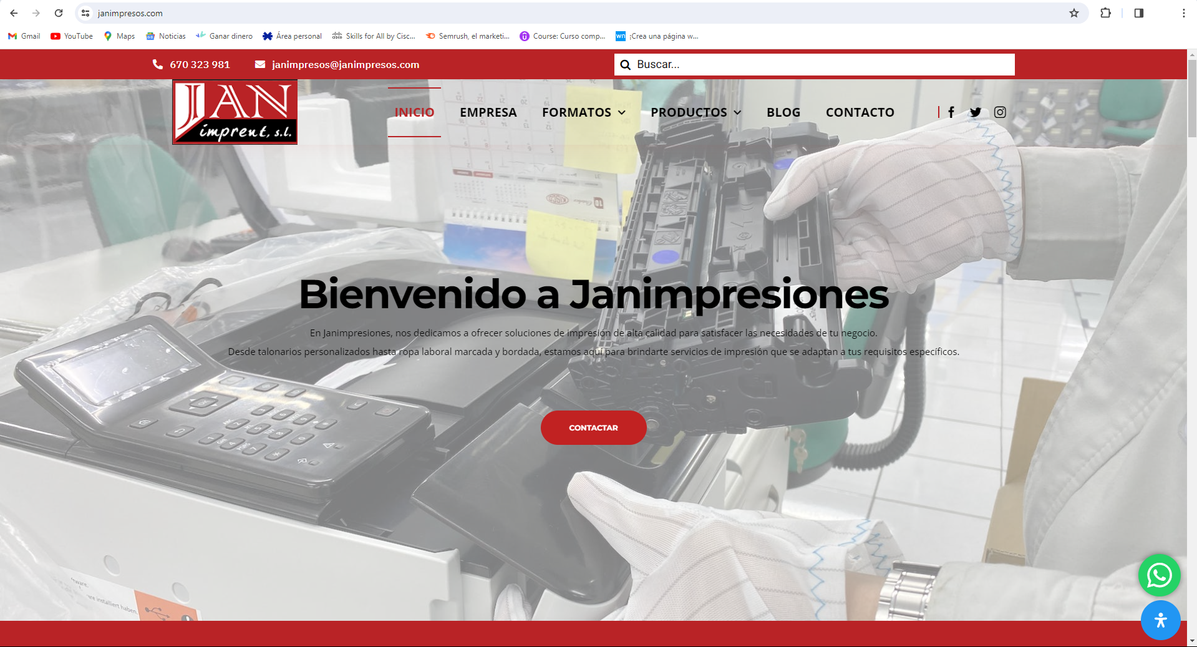1197x647 pixels.
Task: Click the scrollbar down arrow
Action: click(1192, 641)
